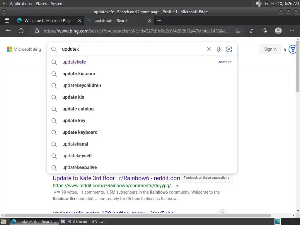Click the horizontal scrollbar at bottom
Image resolution: width=300 pixels, height=225 pixels.
coord(138,215)
